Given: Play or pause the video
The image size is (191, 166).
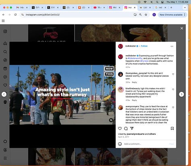Looking at the screenshot, I should pos(62,95).
